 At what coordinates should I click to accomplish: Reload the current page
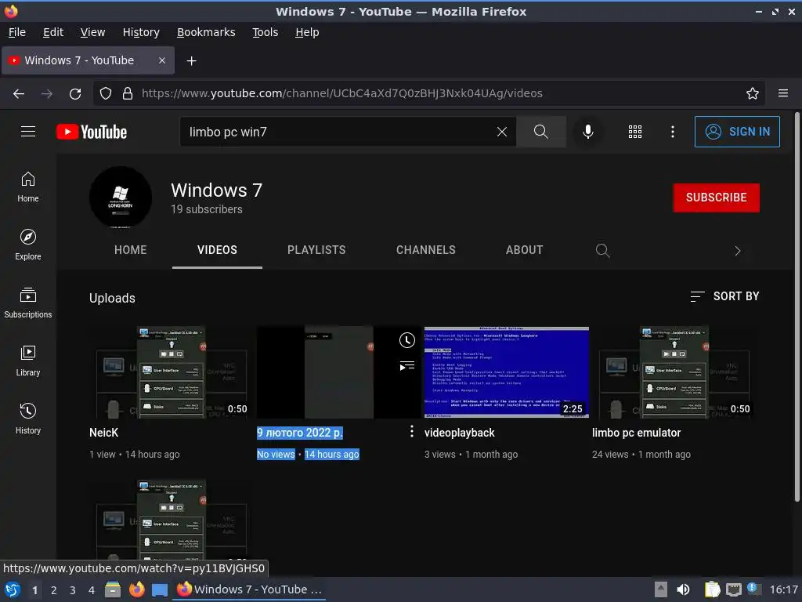tap(75, 94)
